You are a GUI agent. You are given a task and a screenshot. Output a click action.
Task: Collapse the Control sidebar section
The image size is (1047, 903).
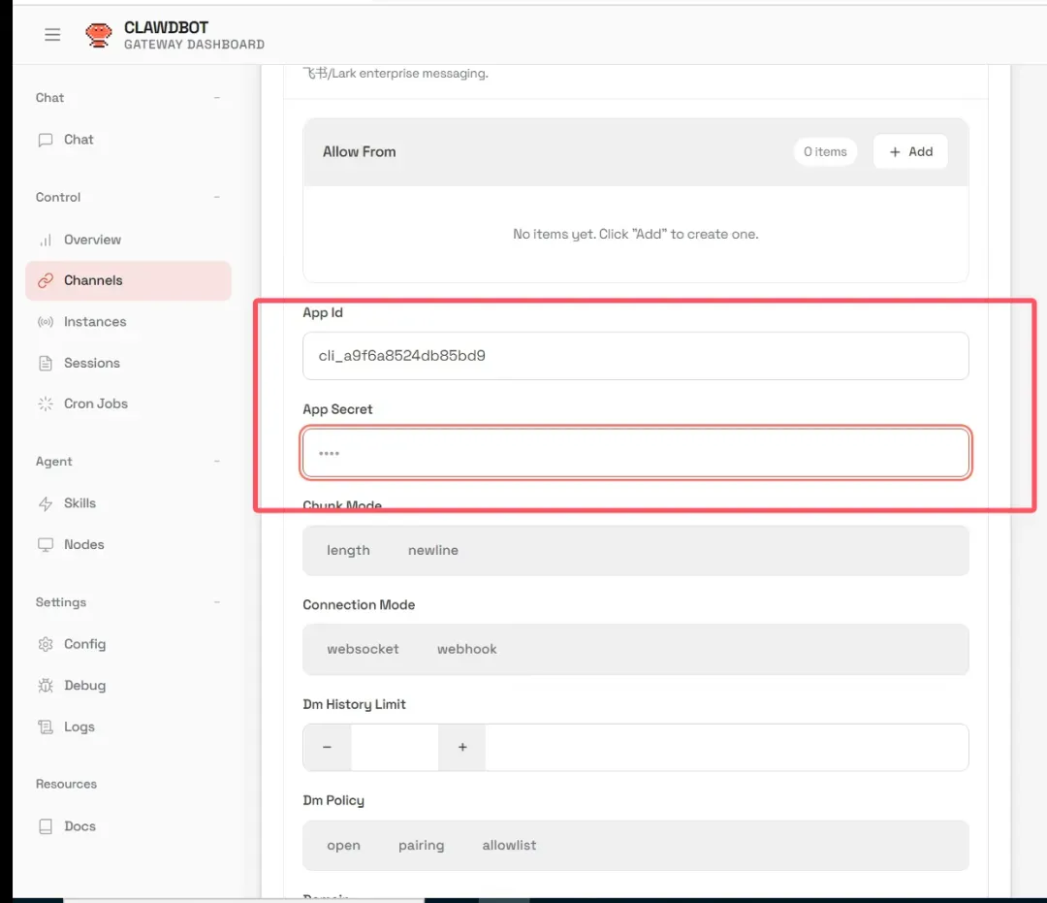[x=217, y=197]
